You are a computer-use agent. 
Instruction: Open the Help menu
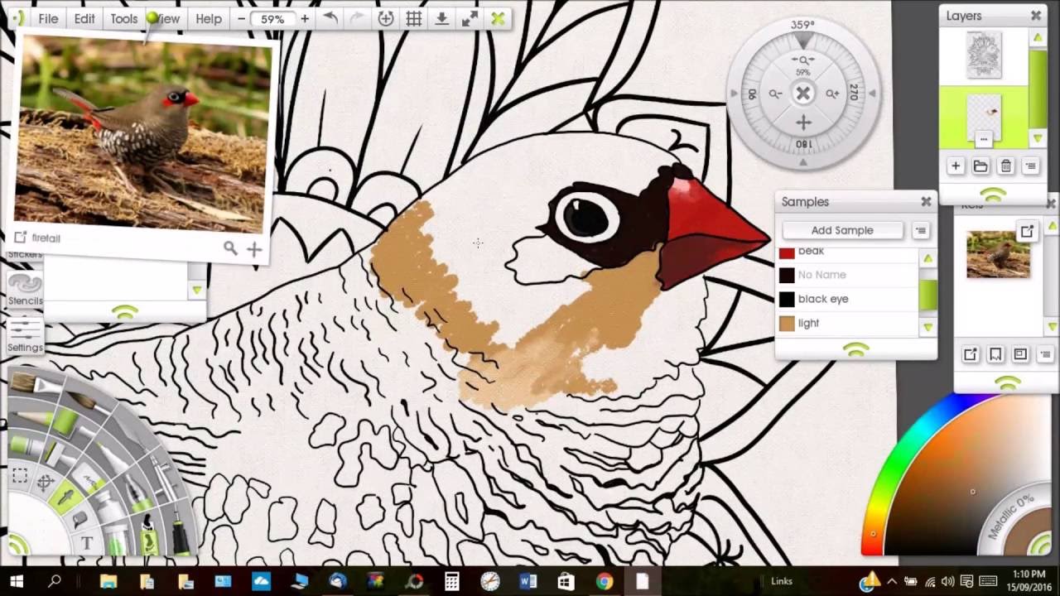(209, 18)
